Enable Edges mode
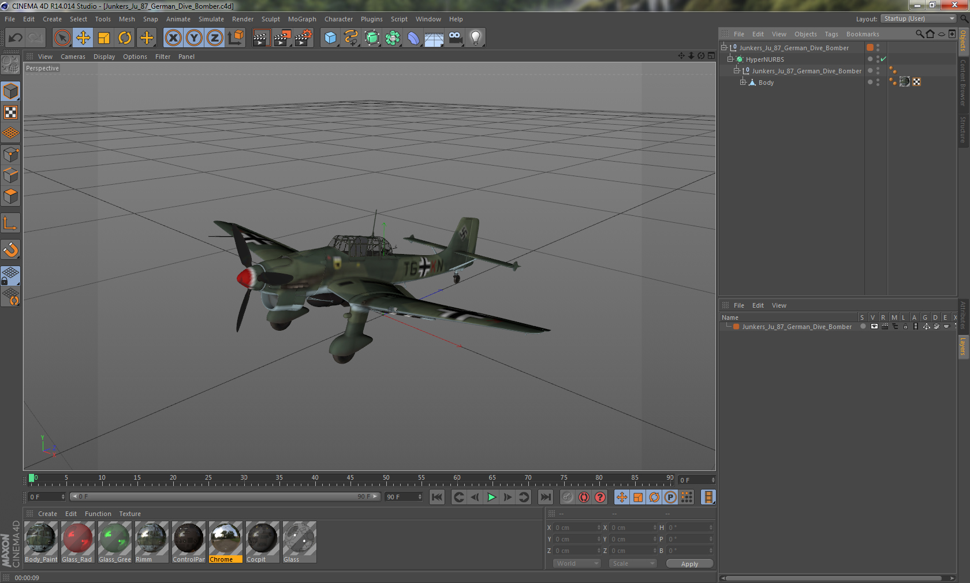The image size is (970, 583). [11, 175]
